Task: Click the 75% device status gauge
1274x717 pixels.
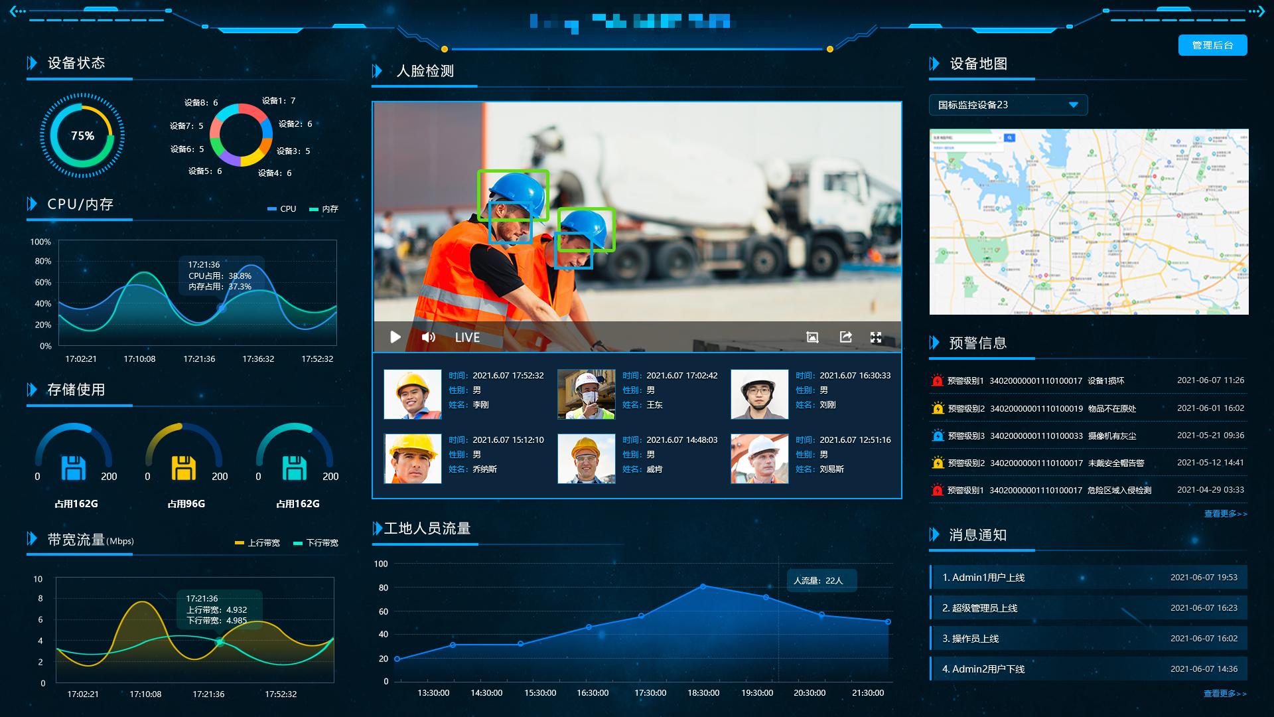Action: pos(82,135)
